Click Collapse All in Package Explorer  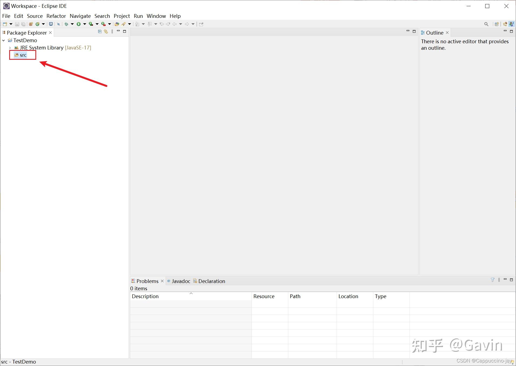(x=100, y=32)
